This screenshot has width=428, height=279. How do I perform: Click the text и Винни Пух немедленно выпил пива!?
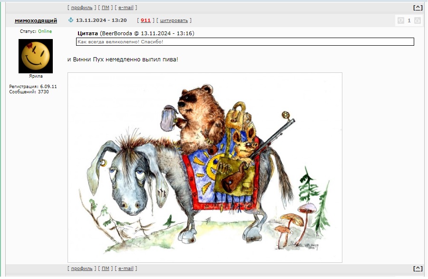coord(123,60)
